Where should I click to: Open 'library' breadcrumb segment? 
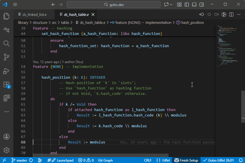[23, 22]
